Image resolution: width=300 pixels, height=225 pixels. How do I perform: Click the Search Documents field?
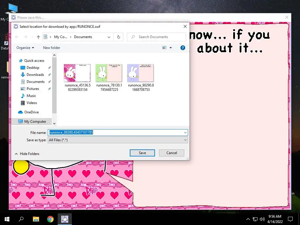(156, 37)
